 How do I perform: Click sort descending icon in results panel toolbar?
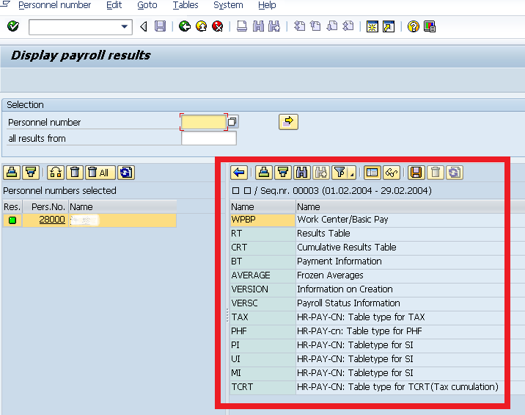(x=283, y=173)
